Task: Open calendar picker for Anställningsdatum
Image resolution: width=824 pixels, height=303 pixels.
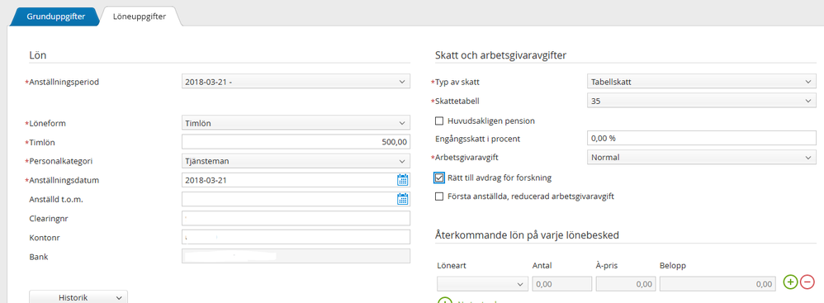Action: pos(403,180)
